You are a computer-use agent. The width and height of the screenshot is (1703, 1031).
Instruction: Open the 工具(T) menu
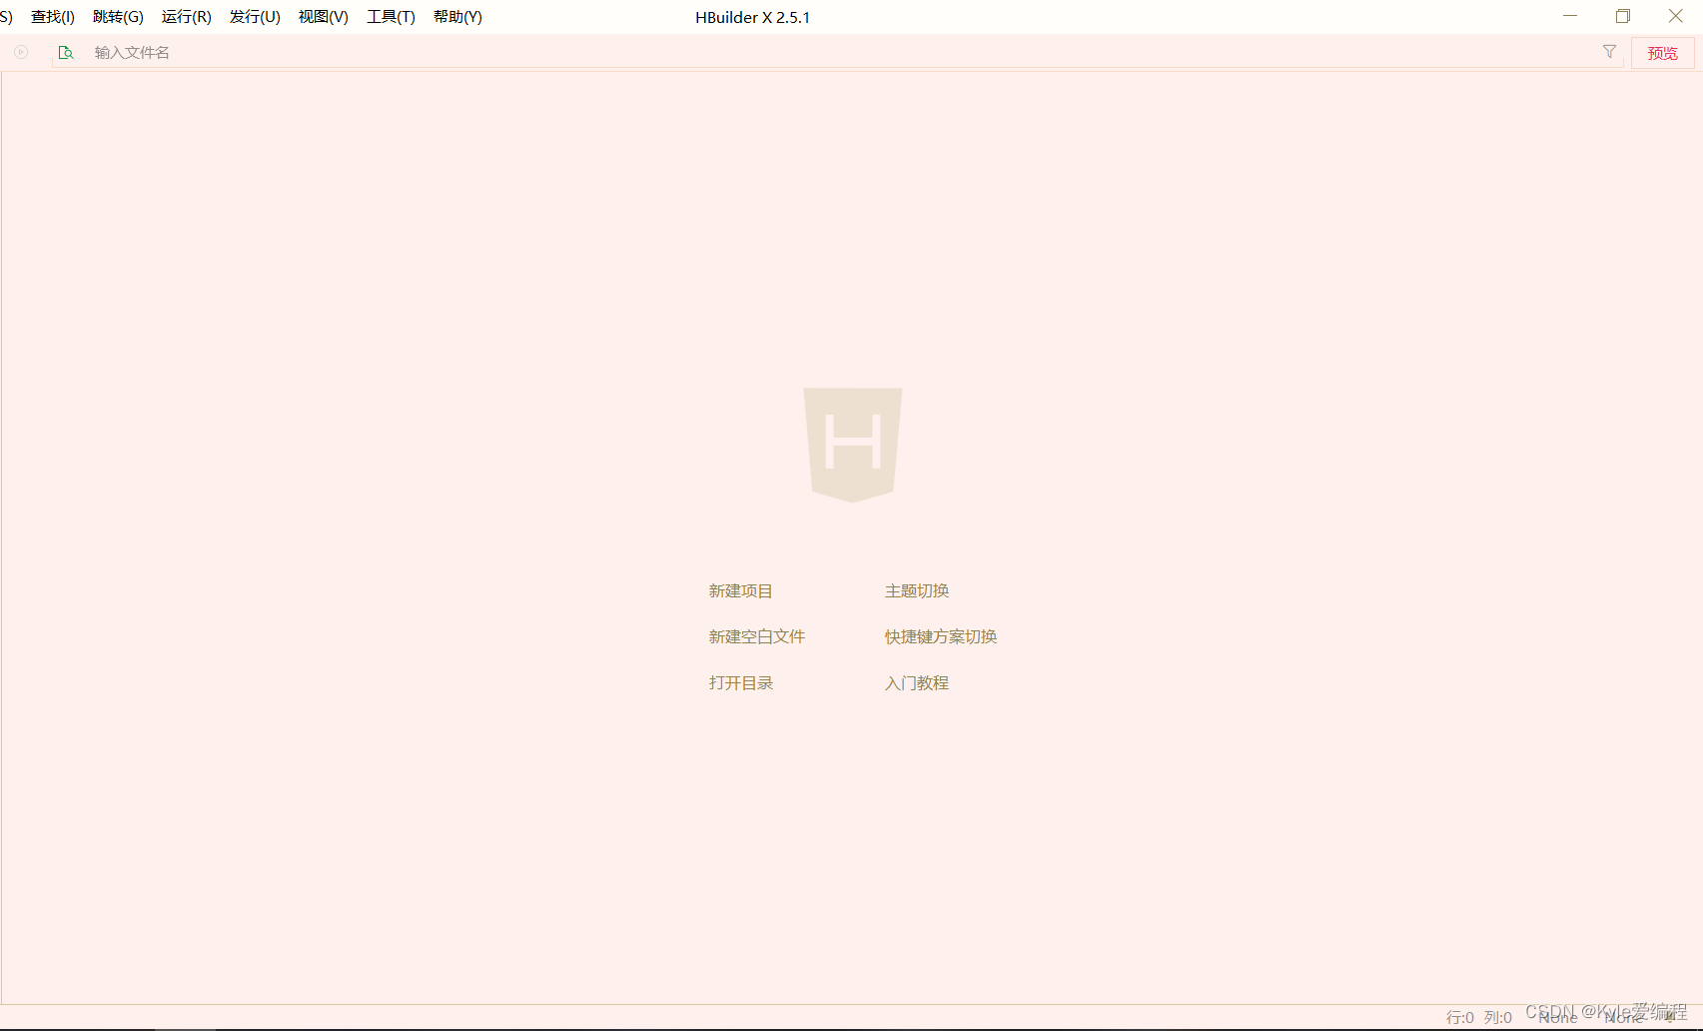[x=391, y=17]
